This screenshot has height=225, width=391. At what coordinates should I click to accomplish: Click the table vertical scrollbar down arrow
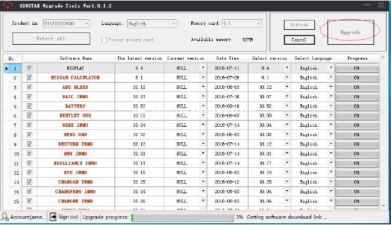click(384, 206)
